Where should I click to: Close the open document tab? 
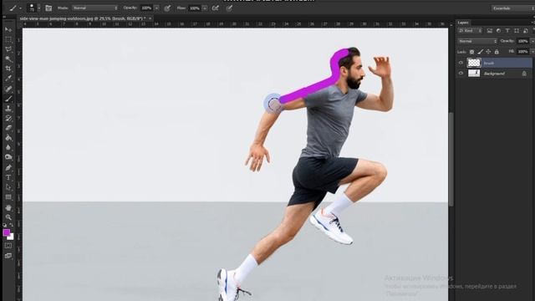pyautogui.click(x=150, y=18)
